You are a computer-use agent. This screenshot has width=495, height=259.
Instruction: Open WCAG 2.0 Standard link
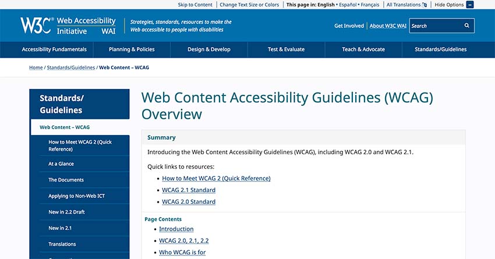[x=189, y=201]
